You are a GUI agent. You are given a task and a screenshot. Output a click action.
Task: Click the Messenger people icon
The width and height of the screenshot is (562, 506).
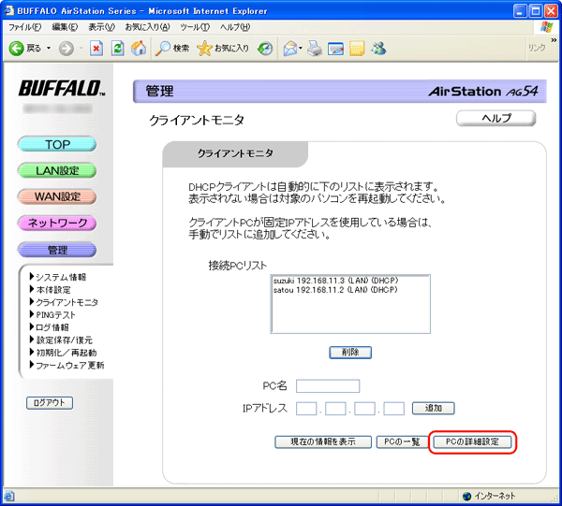point(378,49)
